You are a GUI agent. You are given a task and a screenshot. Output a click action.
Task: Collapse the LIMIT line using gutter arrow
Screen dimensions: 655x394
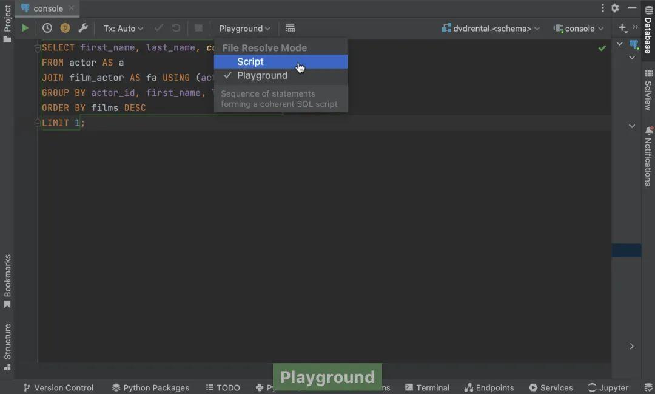point(38,123)
